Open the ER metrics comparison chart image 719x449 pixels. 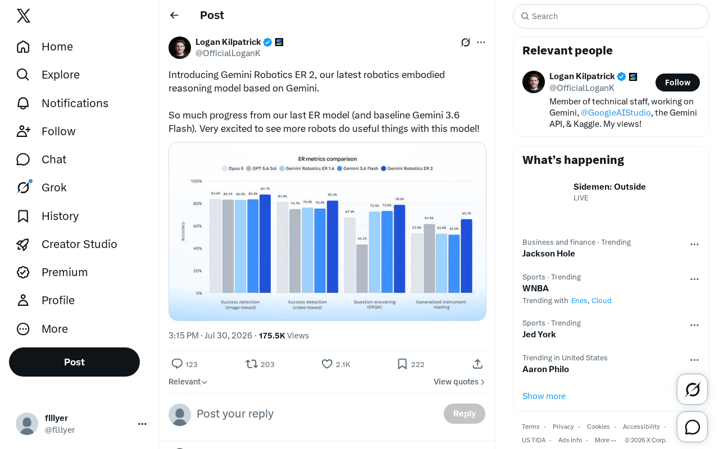pos(327,231)
